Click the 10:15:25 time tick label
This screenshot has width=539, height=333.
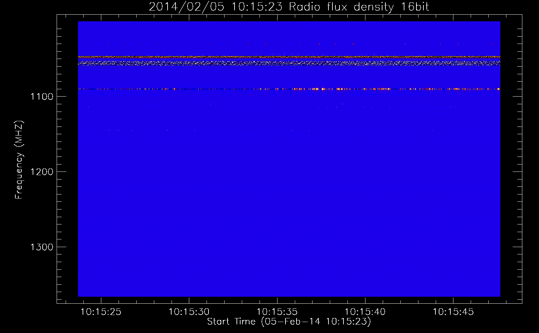pos(101,312)
